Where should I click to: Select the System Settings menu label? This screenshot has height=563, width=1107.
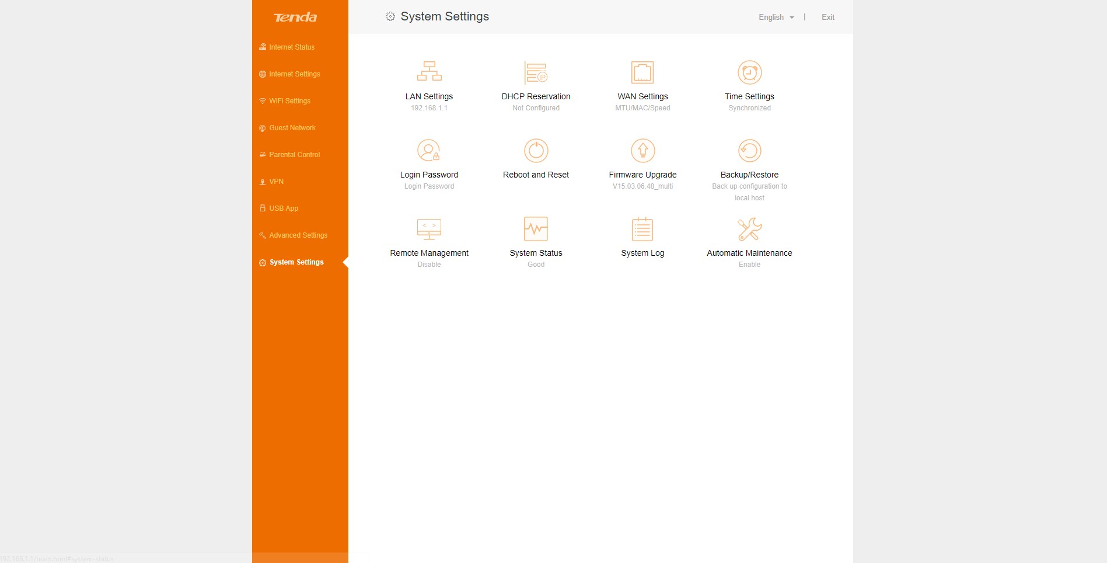coord(296,262)
